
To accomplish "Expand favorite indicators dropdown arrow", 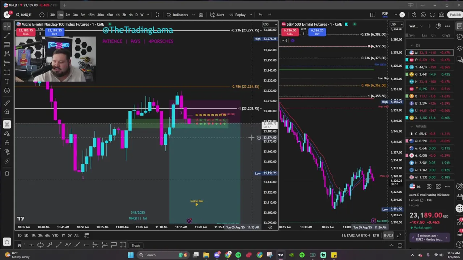I will 193,15.
